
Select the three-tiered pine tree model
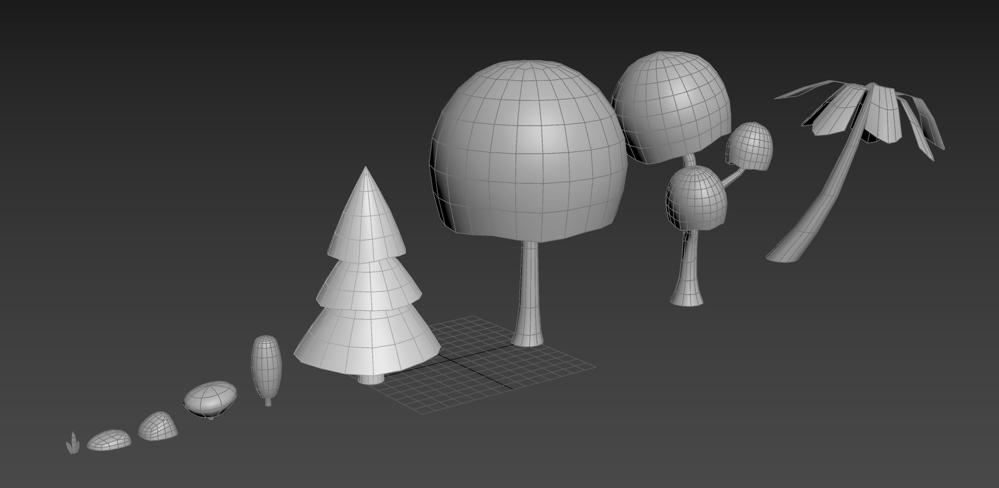(366, 276)
